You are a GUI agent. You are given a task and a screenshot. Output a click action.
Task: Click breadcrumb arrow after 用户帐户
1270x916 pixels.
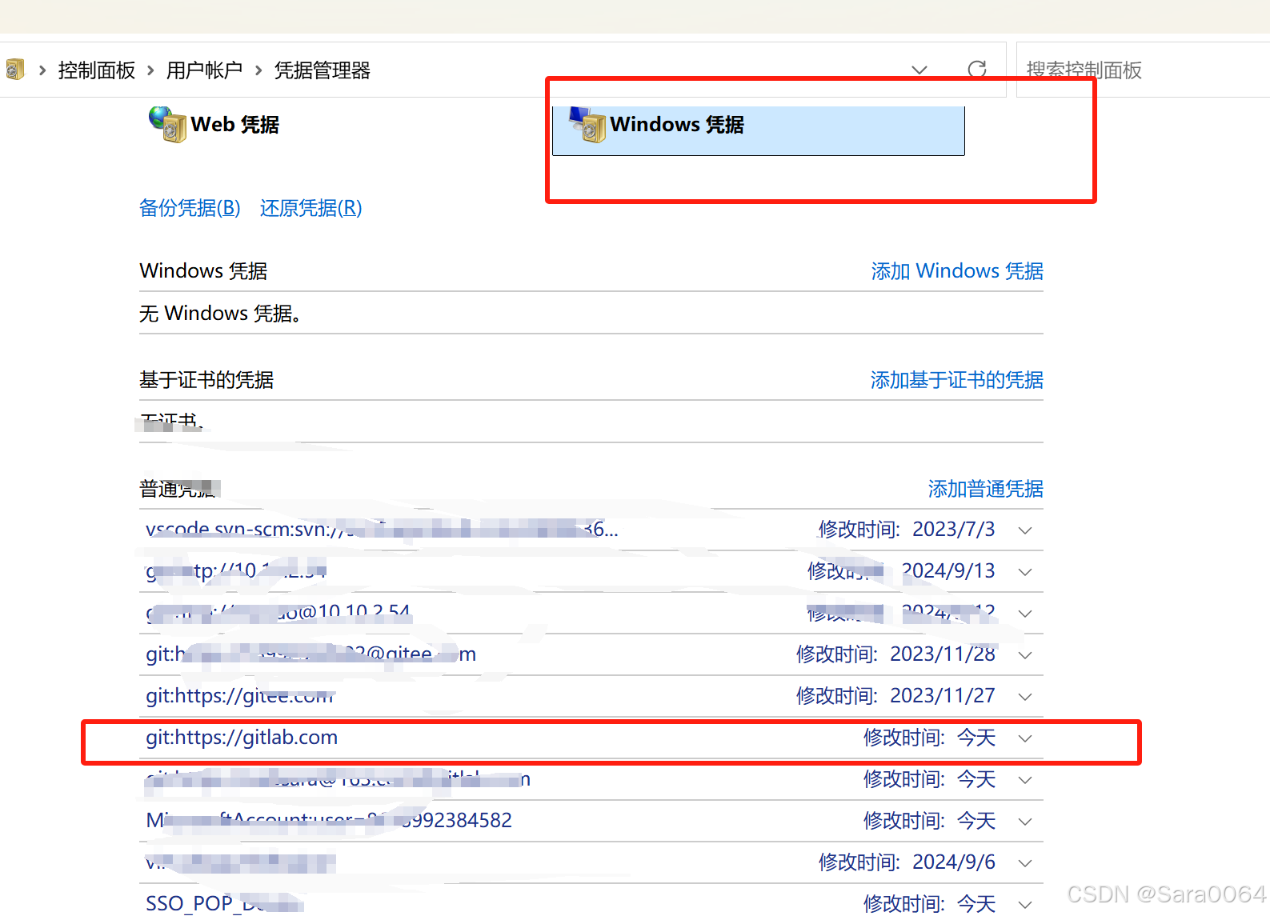point(258,70)
